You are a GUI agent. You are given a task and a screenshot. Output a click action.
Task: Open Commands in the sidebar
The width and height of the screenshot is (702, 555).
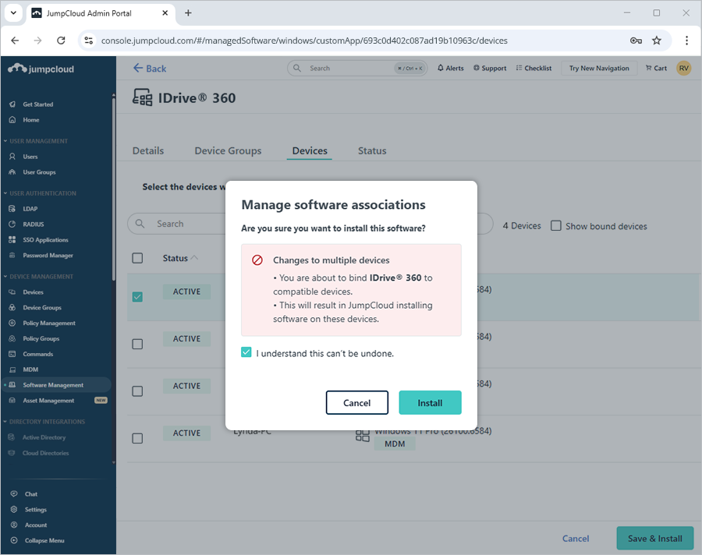[x=37, y=354]
